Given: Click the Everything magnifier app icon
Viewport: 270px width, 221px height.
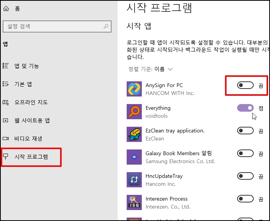Looking at the screenshot, I should [x=134, y=112].
